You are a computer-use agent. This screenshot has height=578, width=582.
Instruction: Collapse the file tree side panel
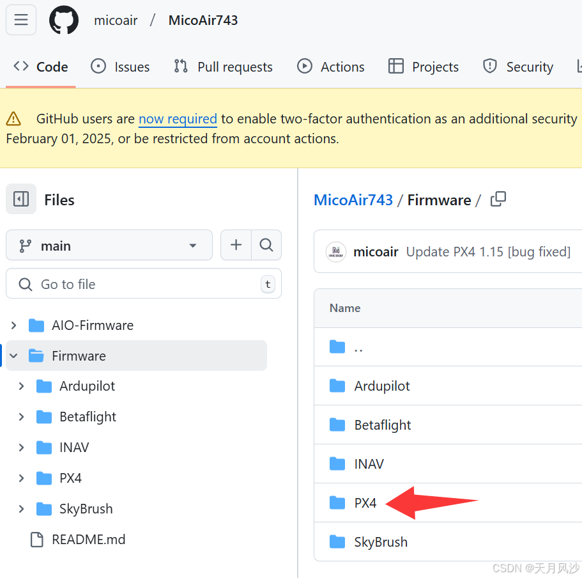point(21,199)
